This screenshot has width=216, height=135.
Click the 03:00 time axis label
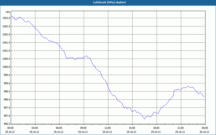pos(35,128)
